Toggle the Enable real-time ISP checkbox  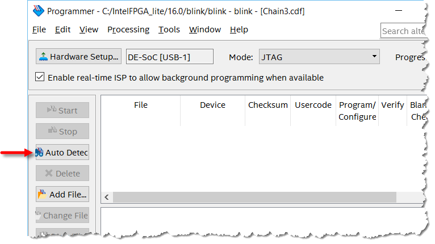[x=40, y=77]
